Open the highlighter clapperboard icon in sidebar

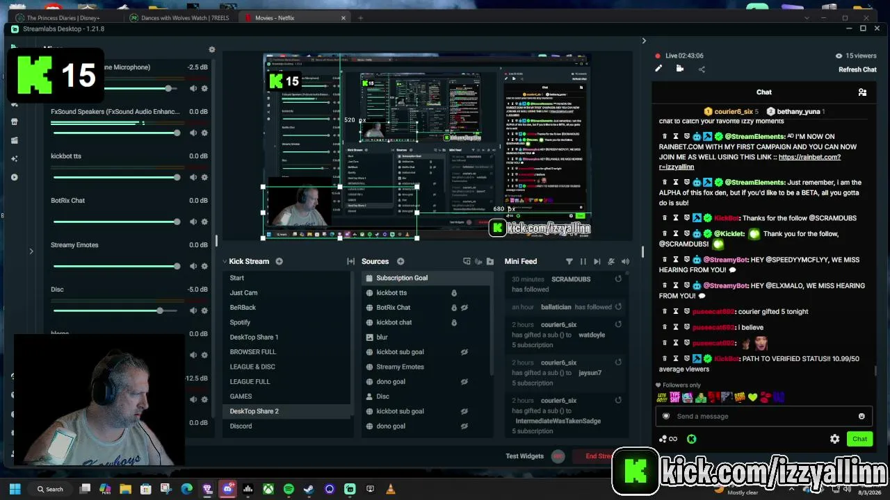coord(15,140)
